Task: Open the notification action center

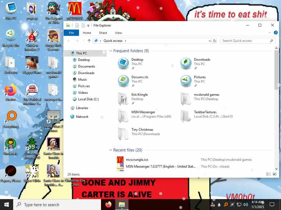Action: (x=272, y=205)
